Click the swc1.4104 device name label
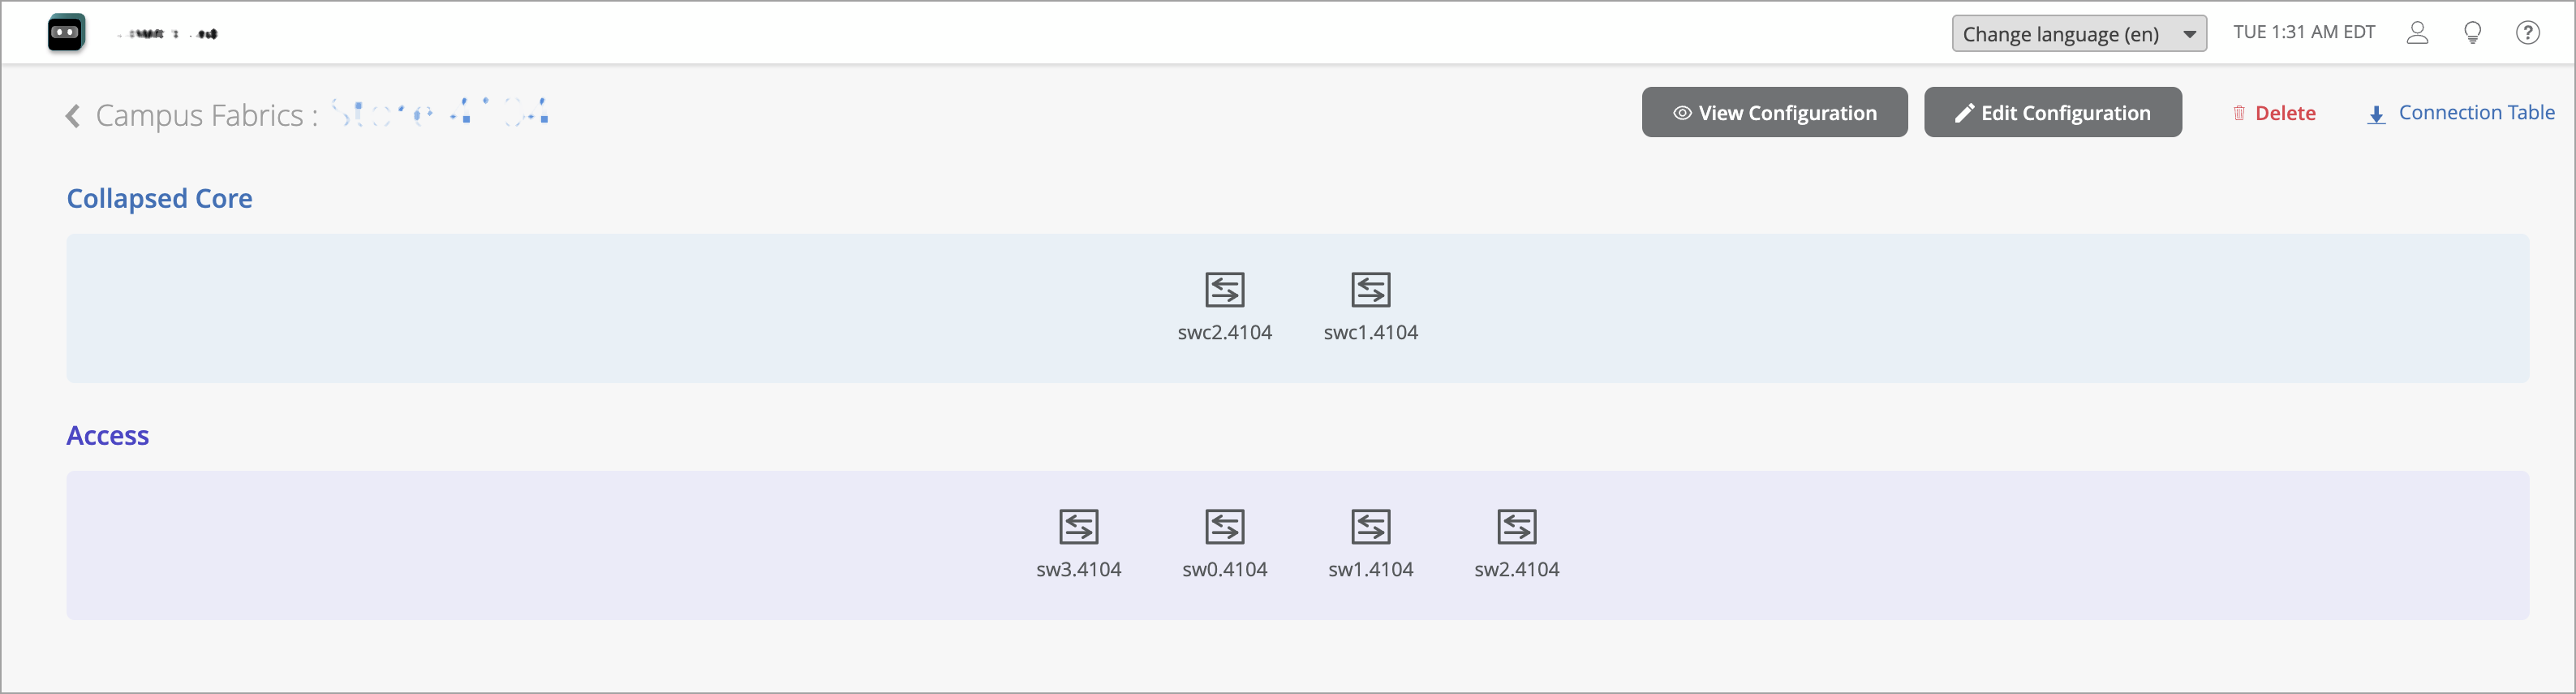Viewport: 2576px width, 694px height. click(1370, 333)
